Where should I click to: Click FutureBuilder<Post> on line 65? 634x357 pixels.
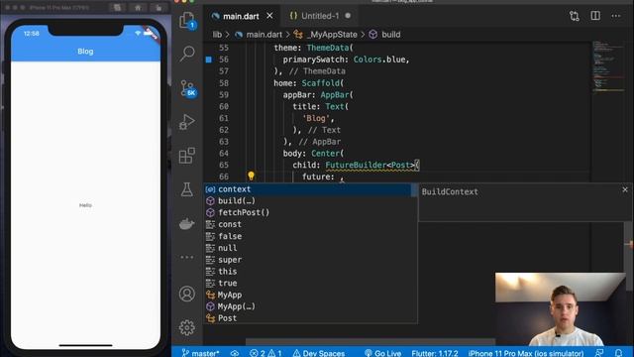(x=370, y=166)
